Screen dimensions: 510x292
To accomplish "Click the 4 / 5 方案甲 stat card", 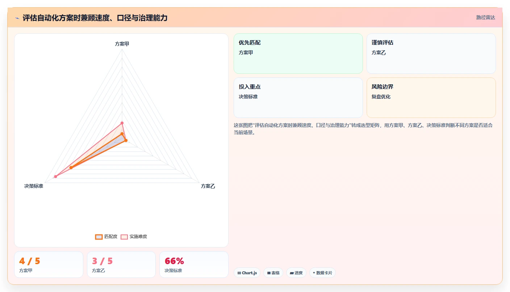I will click(x=49, y=265).
